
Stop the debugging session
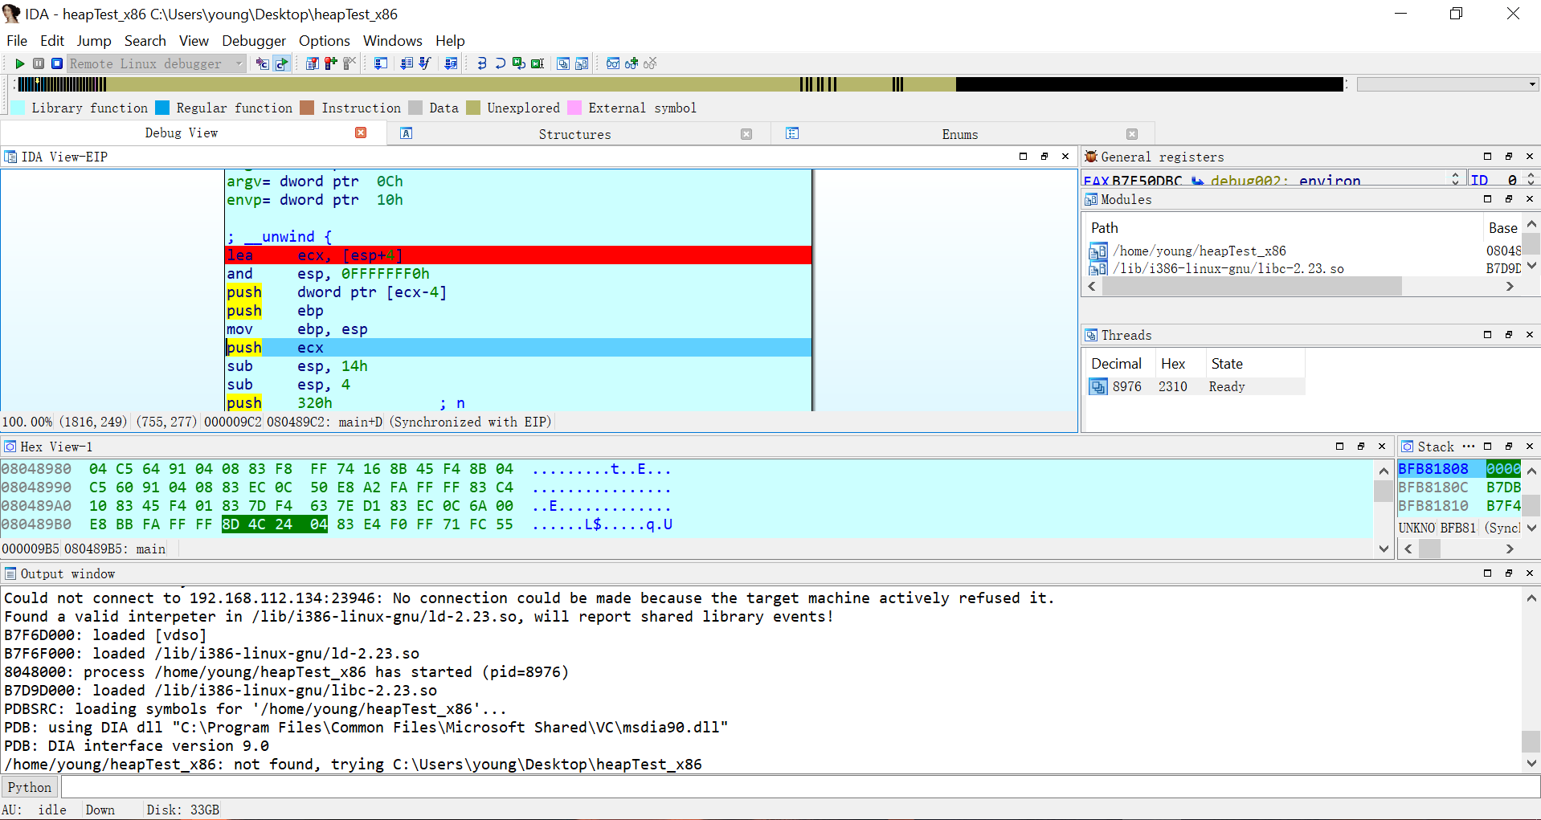click(56, 63)
